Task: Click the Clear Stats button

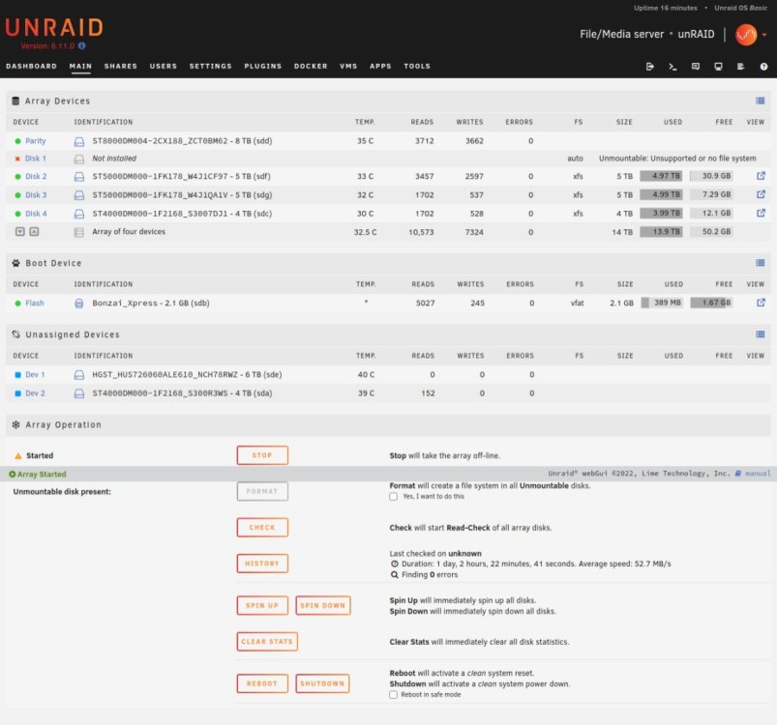Action: click(x=267, y=641)
